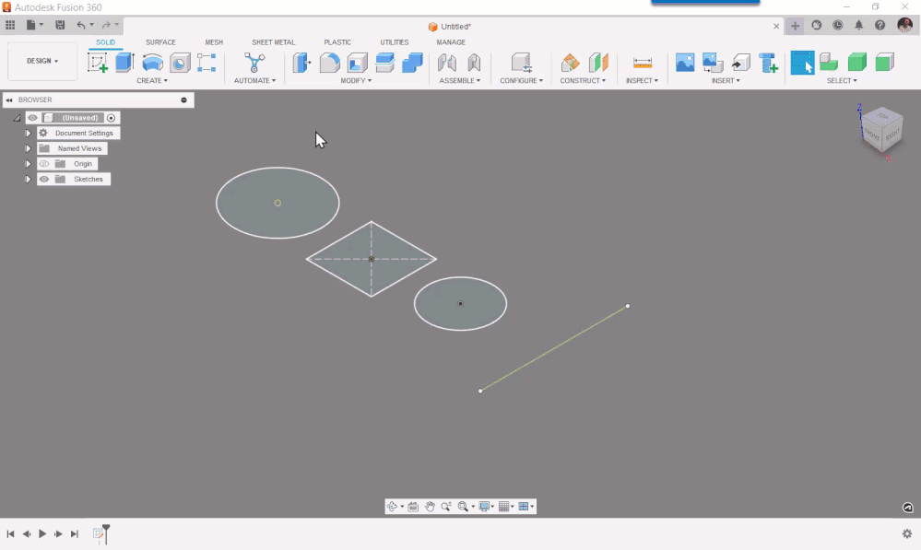The image size is (921, 550).
Task: Open the File menu dropdown
Action: click(35, 25)
